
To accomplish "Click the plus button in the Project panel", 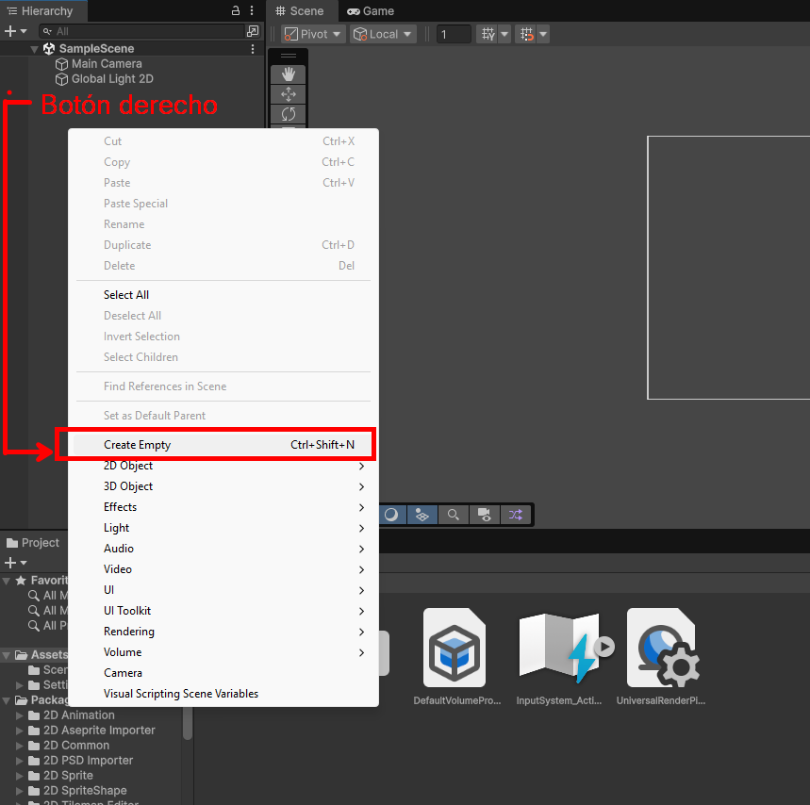I will 9,562.
